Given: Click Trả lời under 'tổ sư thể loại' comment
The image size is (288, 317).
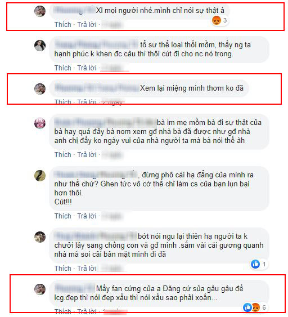Looking at the screenshot, I should coord(87,68).
